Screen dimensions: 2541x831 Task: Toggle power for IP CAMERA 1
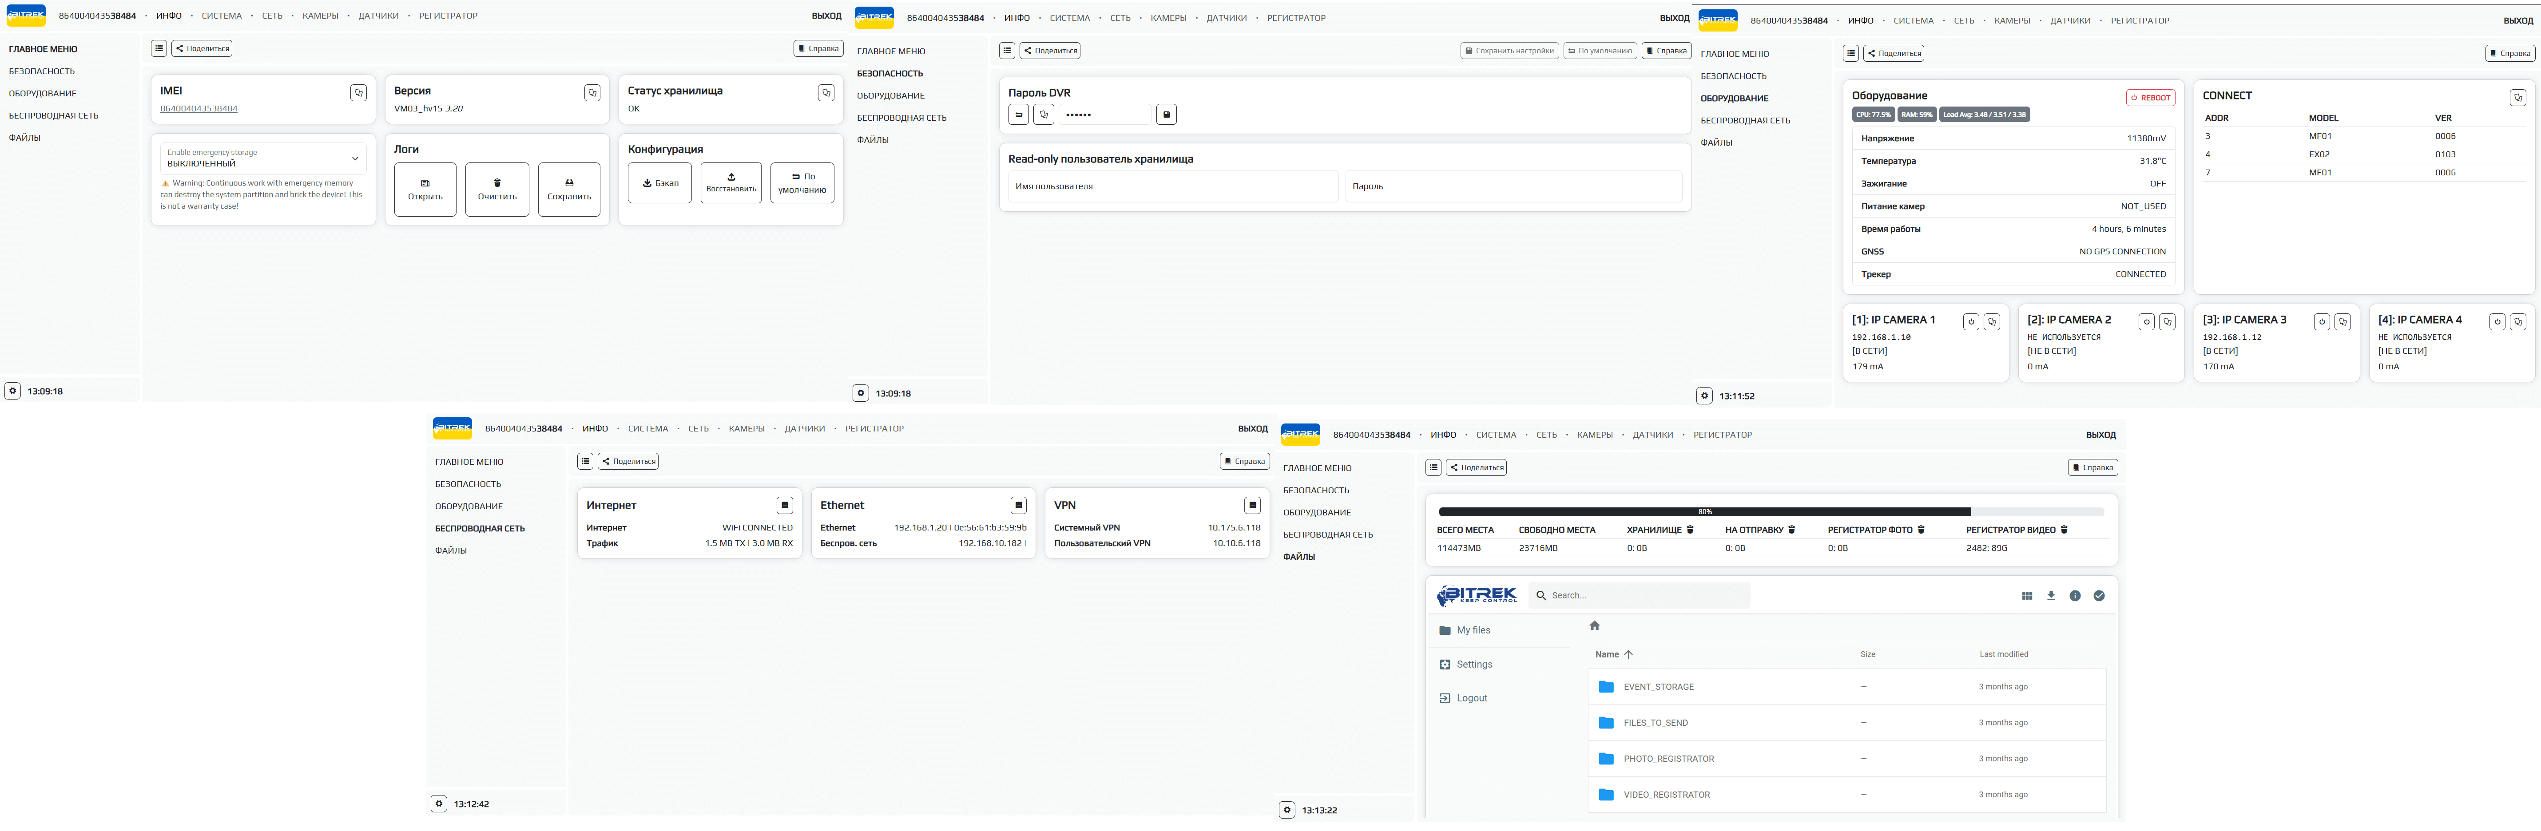click(1971, 322)
